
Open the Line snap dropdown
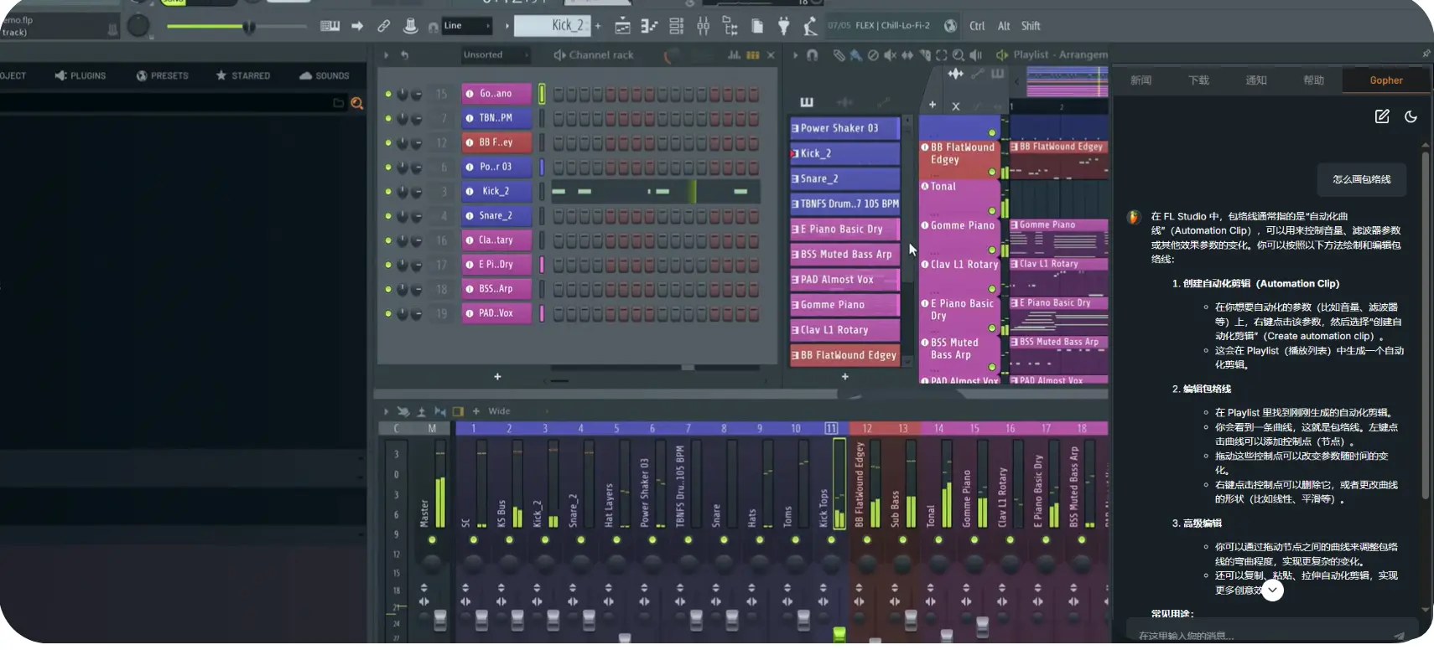[x=467, y=26]
